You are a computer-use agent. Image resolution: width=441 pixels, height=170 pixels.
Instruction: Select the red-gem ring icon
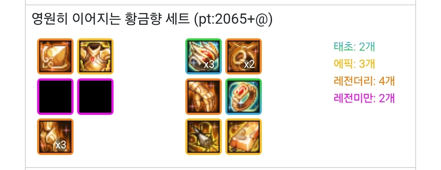click(243, 96)
